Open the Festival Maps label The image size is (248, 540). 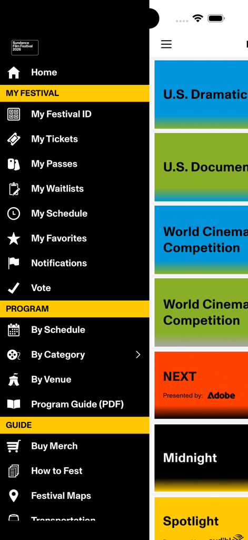pyautogui.click(x=61, y=496)
